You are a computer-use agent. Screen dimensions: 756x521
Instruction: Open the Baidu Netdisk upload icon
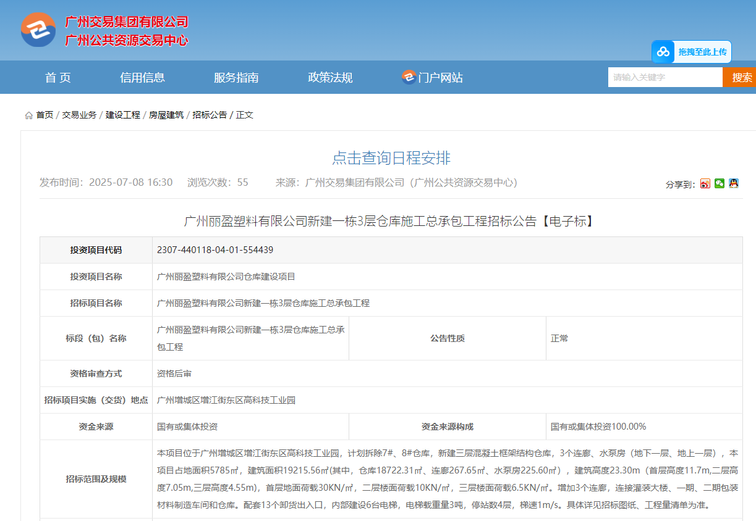point(662,52)
